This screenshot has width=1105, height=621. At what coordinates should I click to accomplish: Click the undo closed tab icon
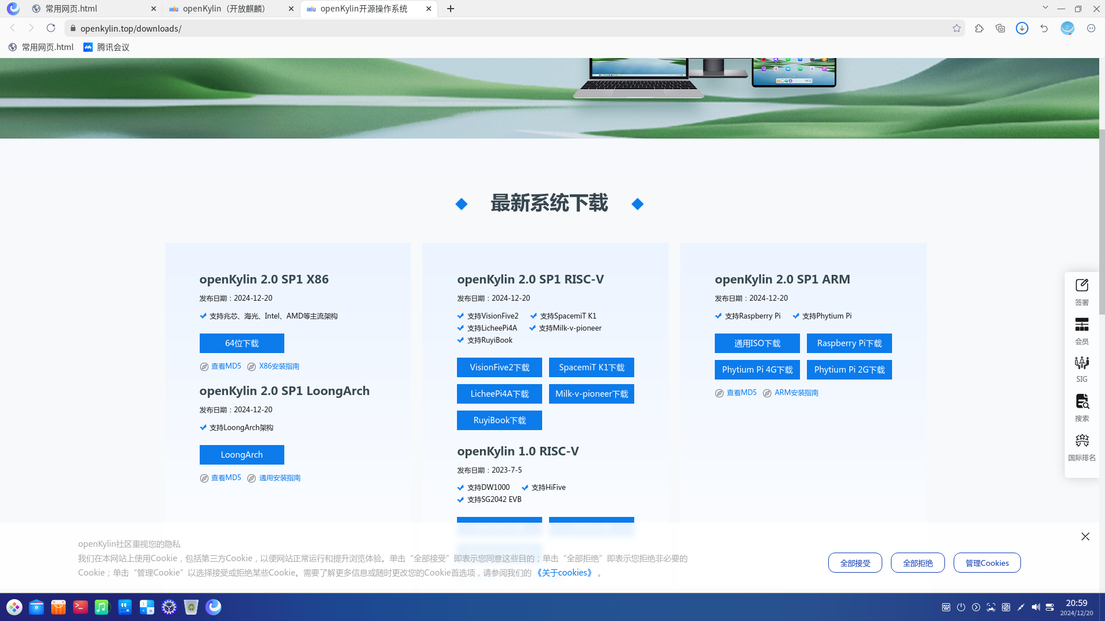1044,28
